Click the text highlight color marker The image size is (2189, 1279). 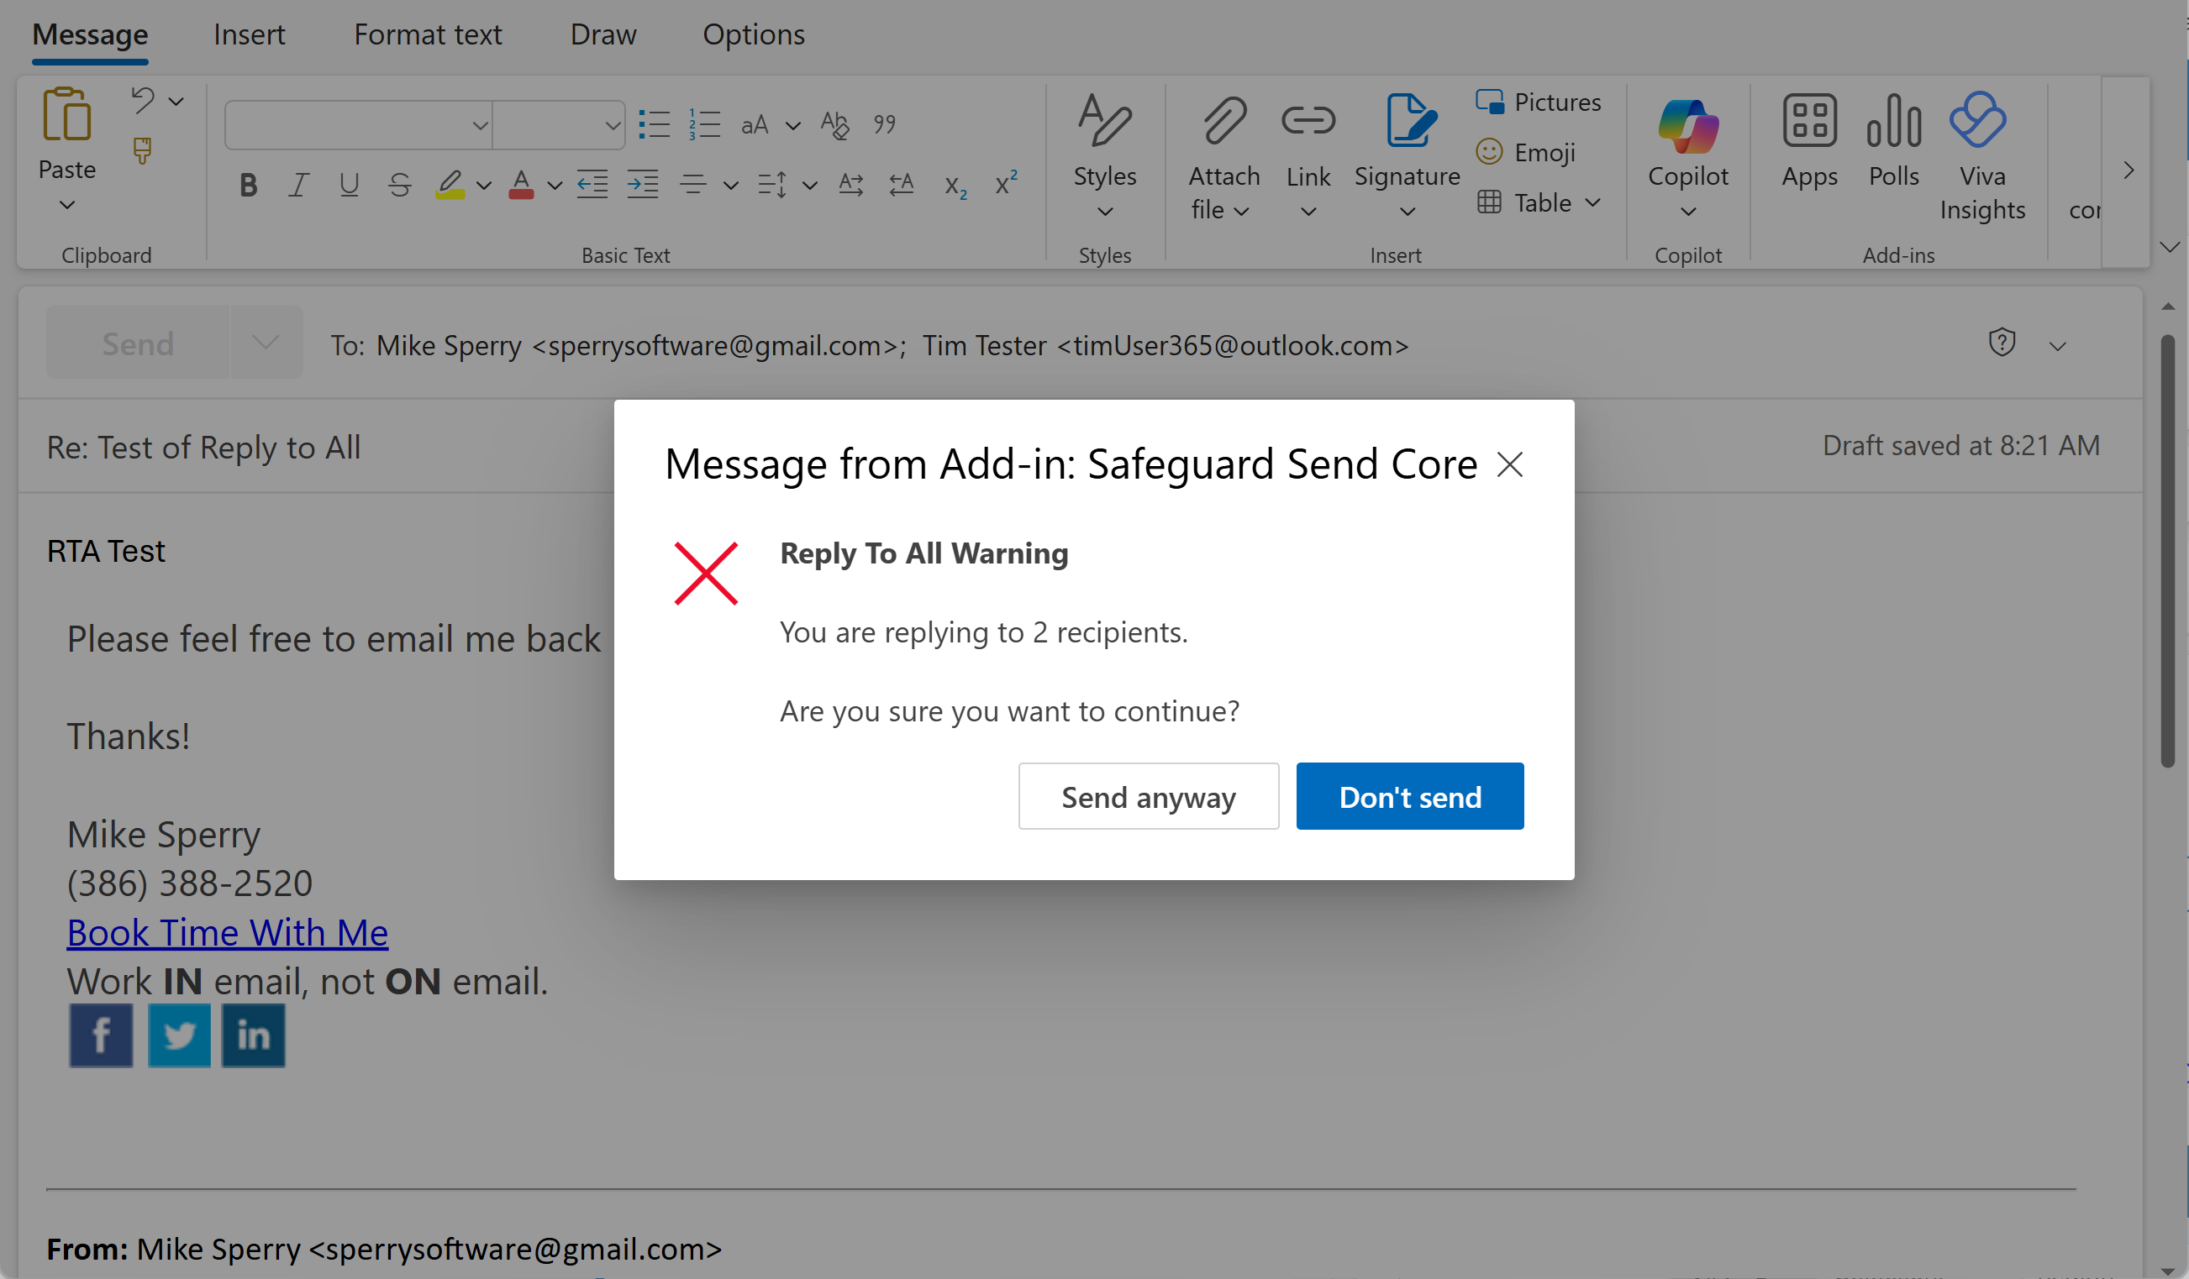[x=450, y=184]
